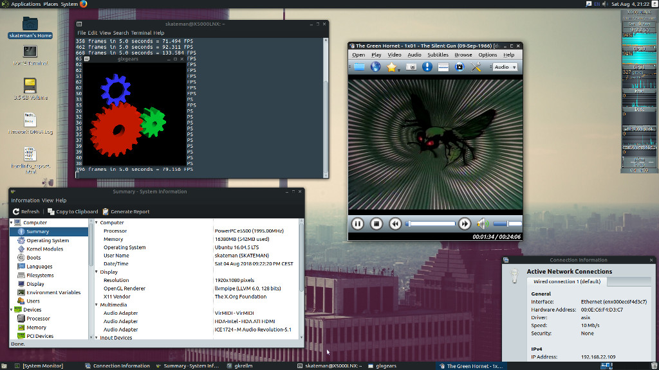Open the Audio dropdown in player toolbar
Image resolution: width=659 pixels, height=370 pixels.
(505, 67)
